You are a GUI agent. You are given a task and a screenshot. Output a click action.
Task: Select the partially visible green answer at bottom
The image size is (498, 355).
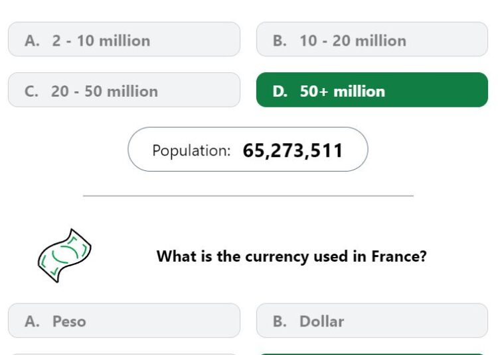(x=372, y=354)
